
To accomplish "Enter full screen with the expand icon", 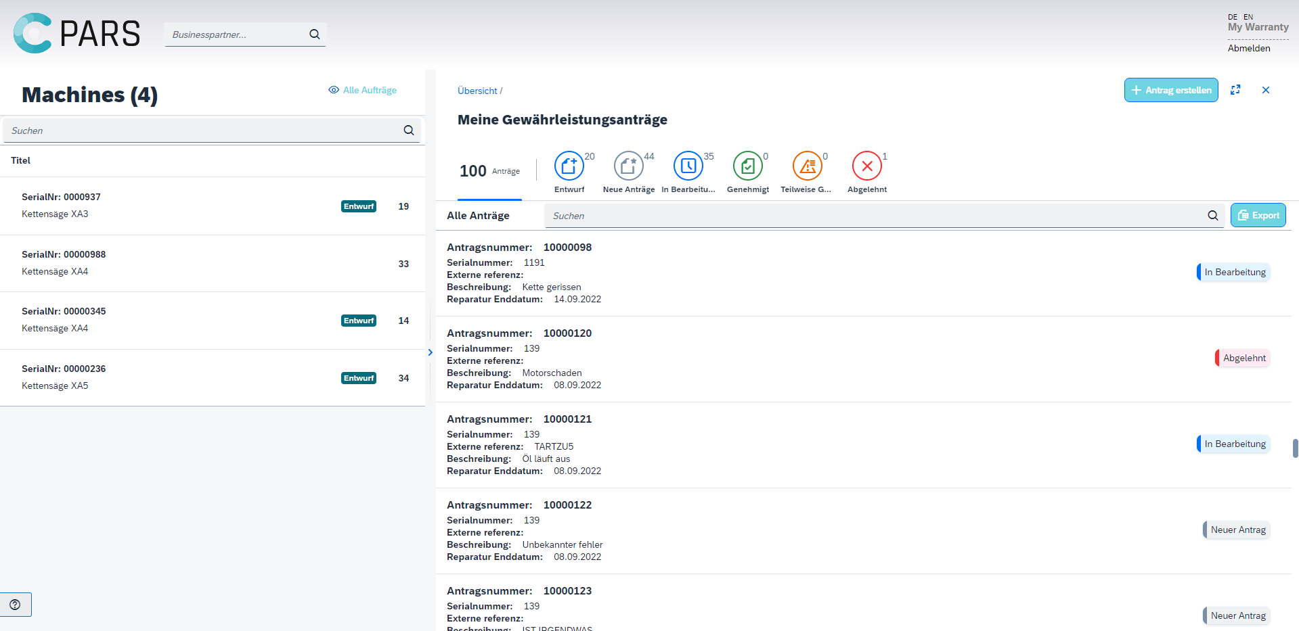I will coord(1235,90).
